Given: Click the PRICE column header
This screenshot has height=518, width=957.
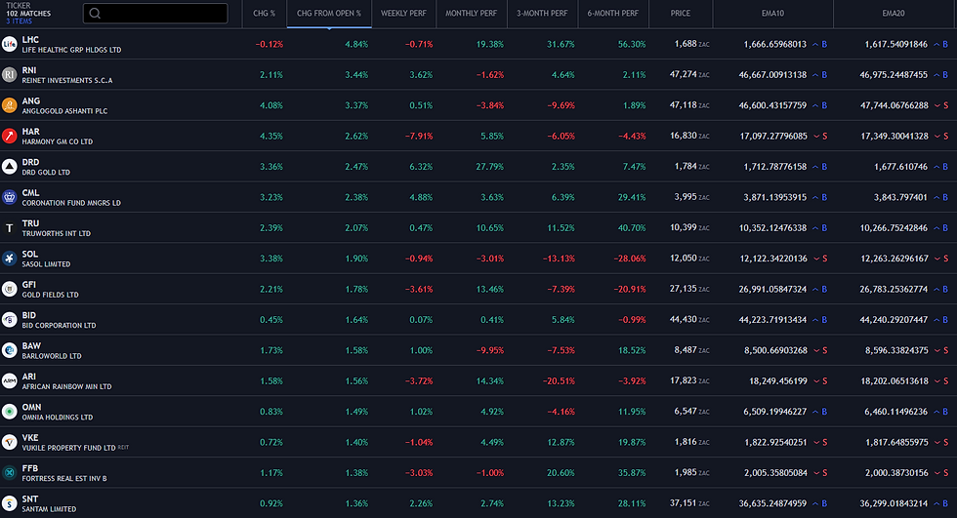Looking at the screenshot, I should click(681, 14).
